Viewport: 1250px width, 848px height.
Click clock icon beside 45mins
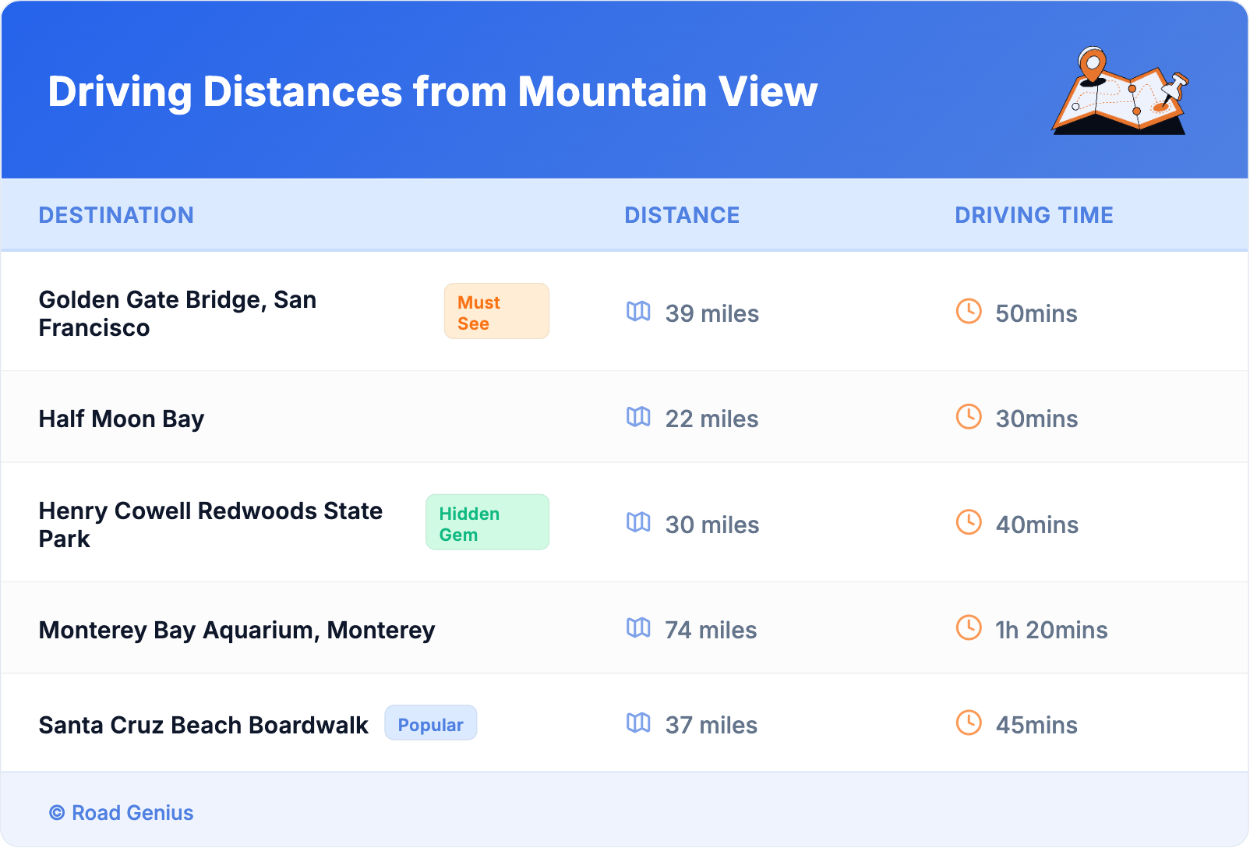tap(969, 723)
